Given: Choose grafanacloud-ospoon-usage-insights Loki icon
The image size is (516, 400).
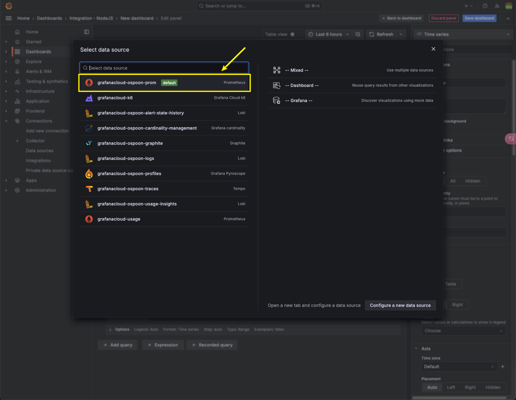Looking at the screenshot, I should [x=89, y=204].
